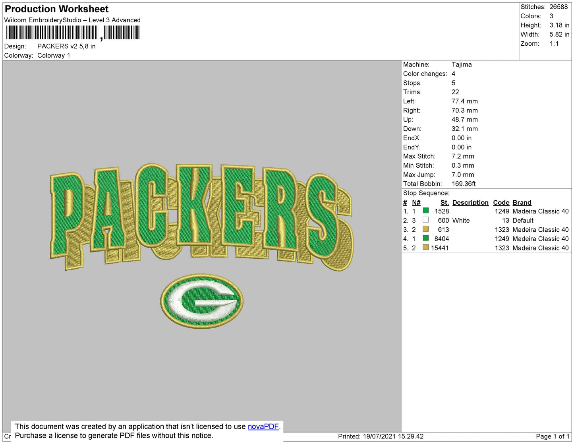This screenshot has width=574, height=444.
Task: Click stitch count 1528 in stop 1
Action: click(x=442, y=211)
